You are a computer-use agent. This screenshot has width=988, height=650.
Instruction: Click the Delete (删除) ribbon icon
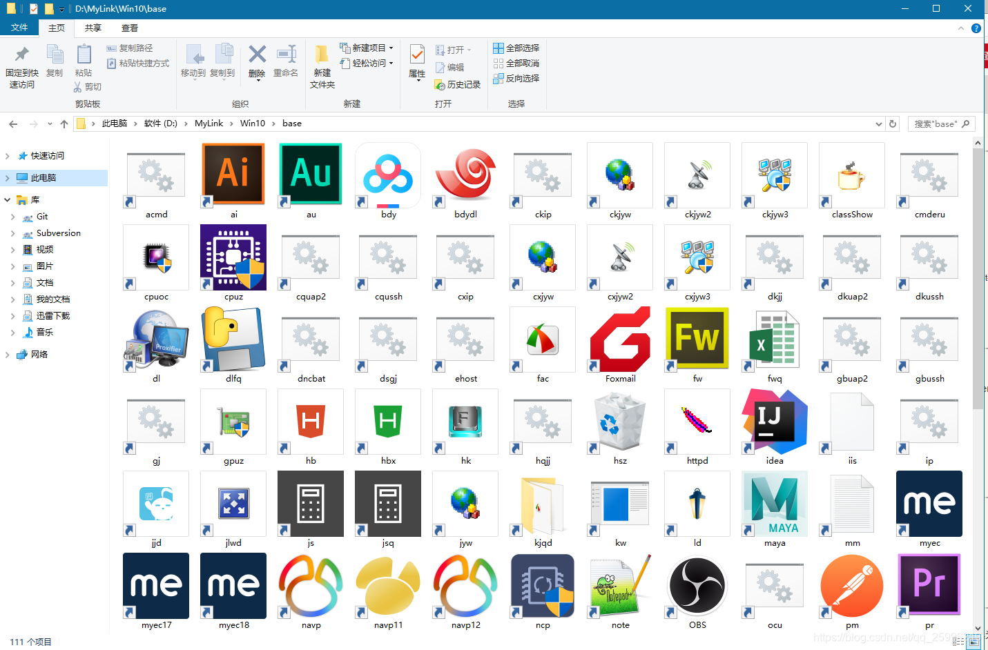pyautogui.click(x=257, y=55)
